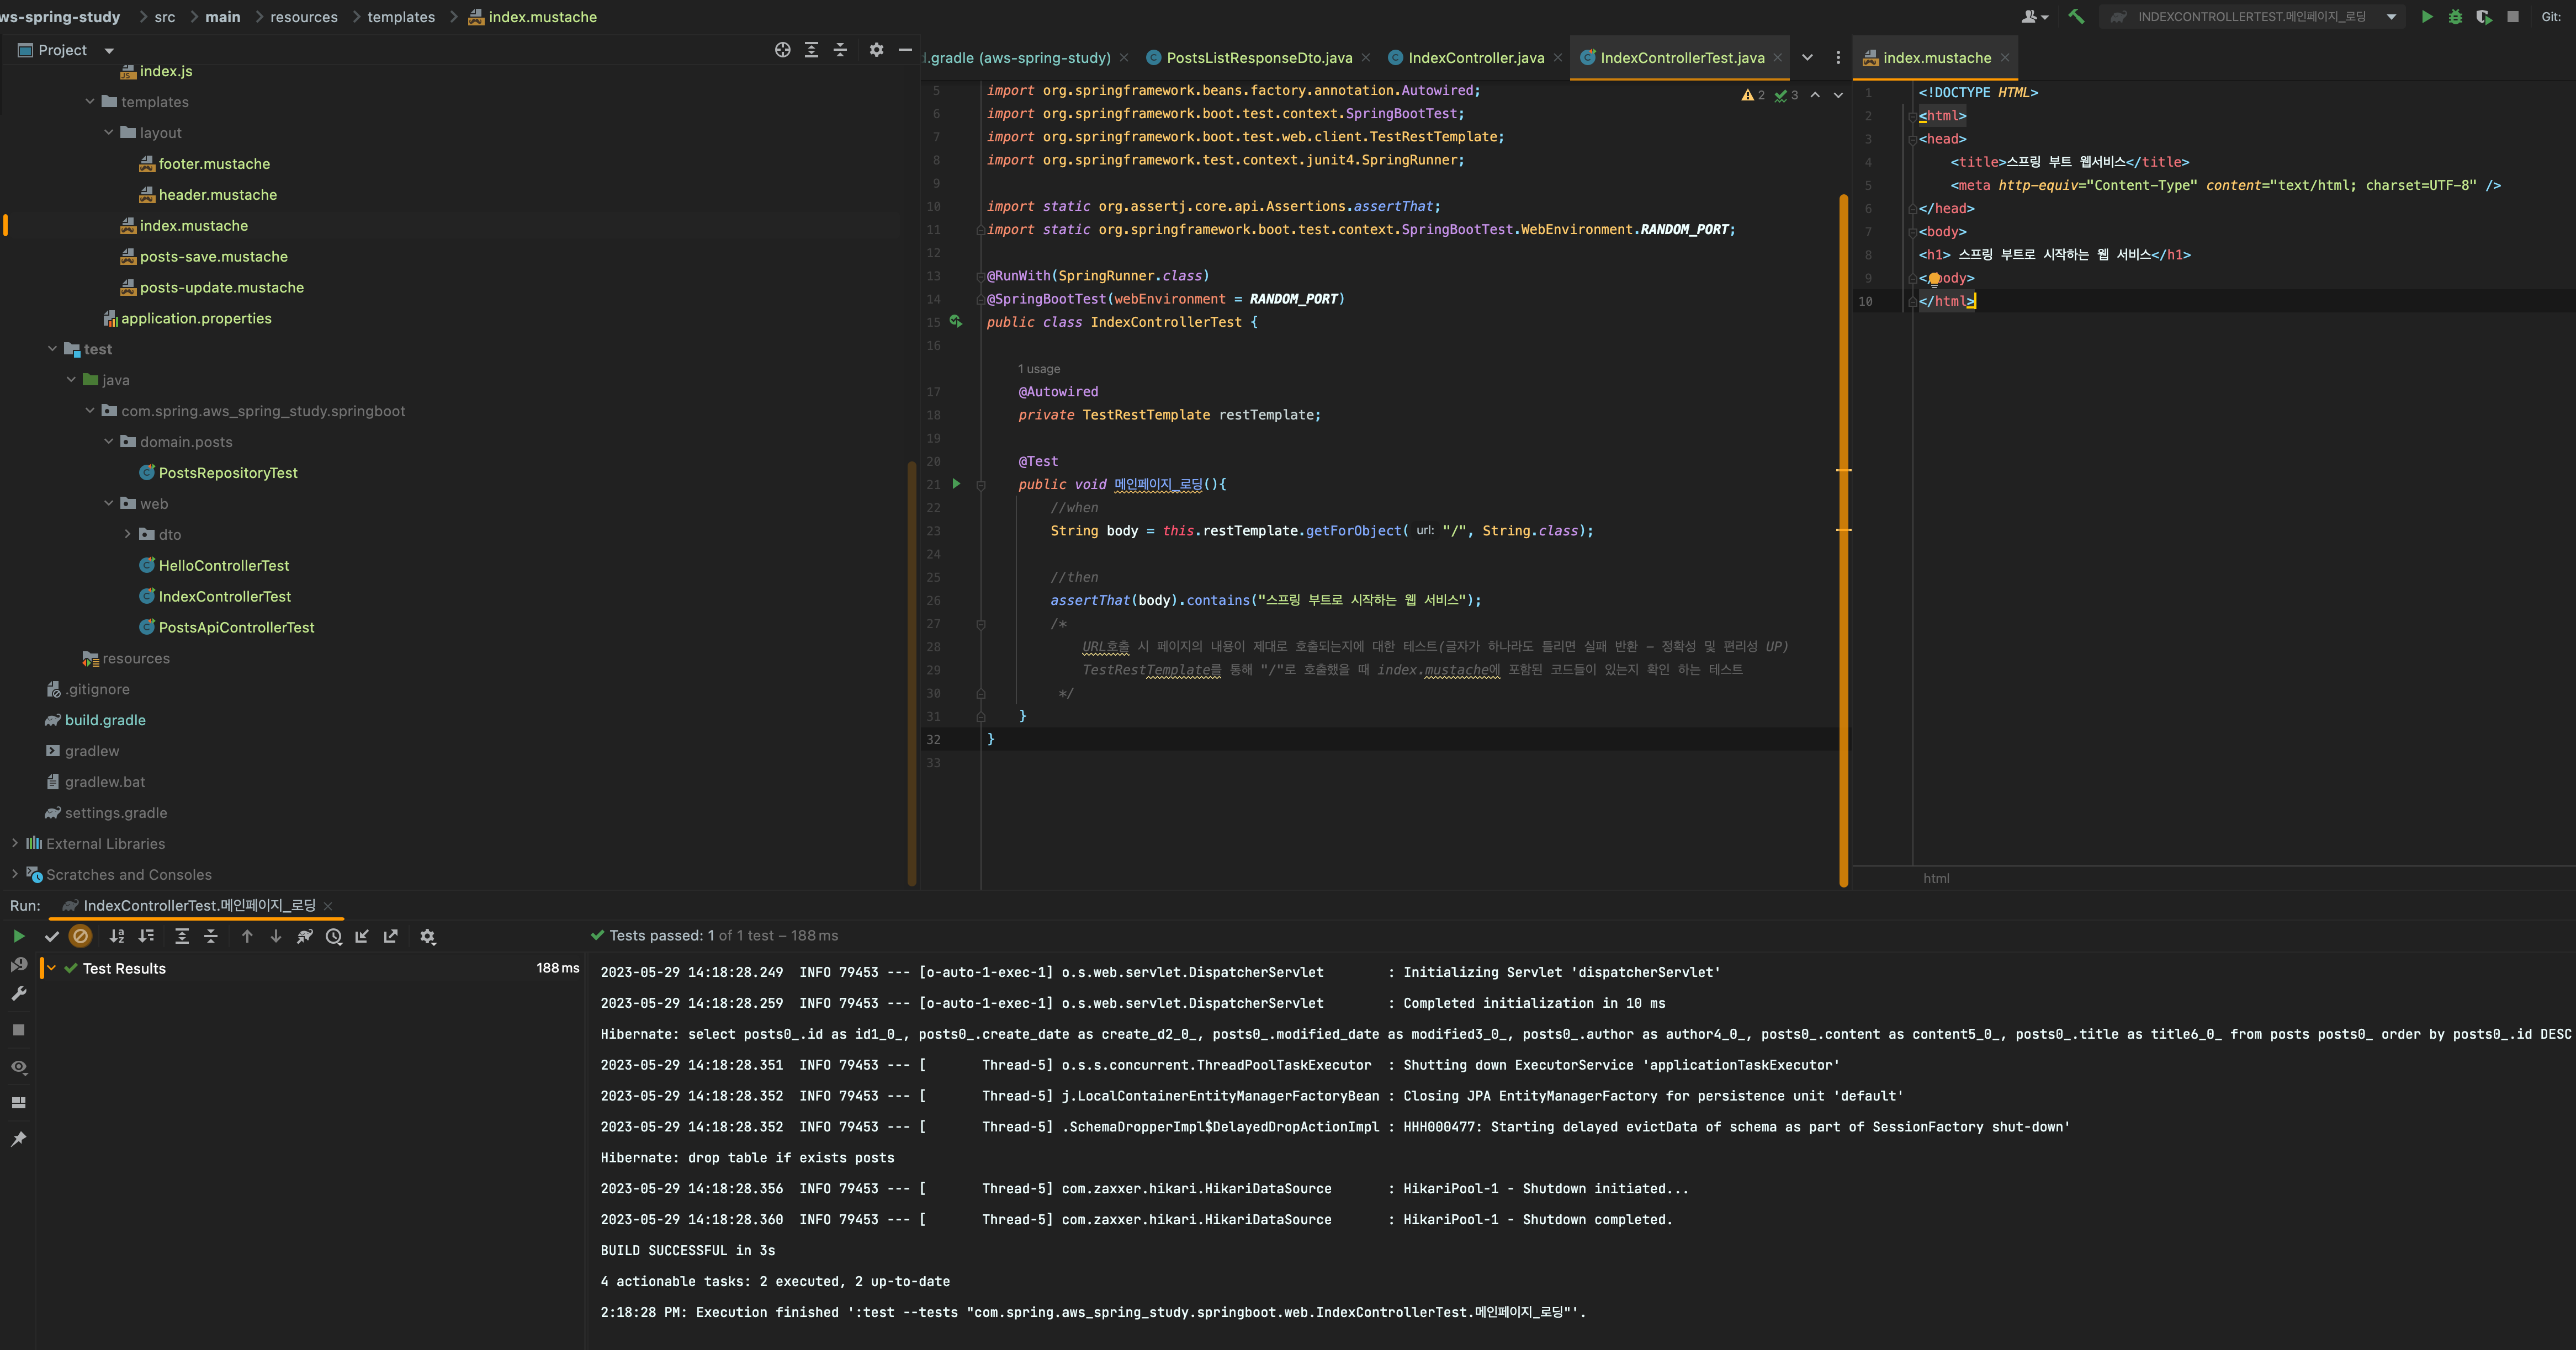Expand Scratches and Consoles node
Viewport: 2576px width, 1350px height.
tap(14, 874)
